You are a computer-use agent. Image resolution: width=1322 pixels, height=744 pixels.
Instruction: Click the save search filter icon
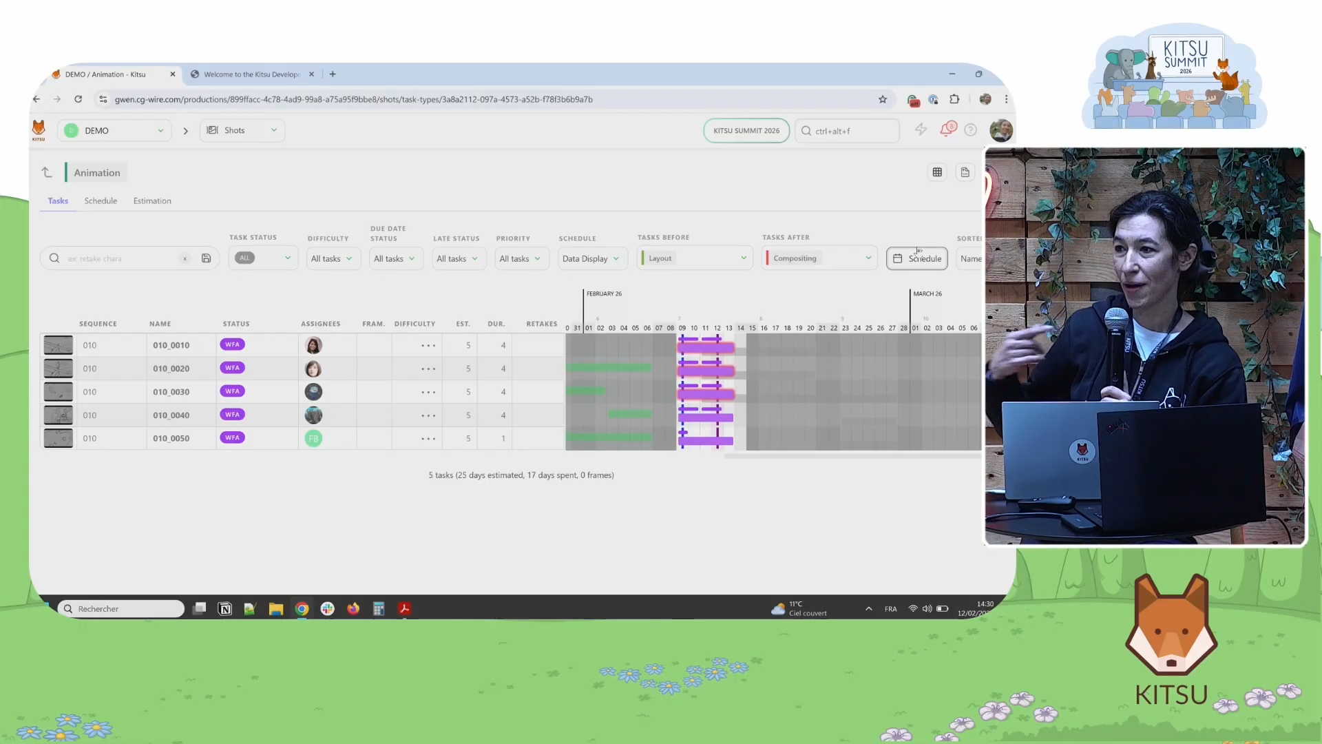click(x=206, y=258)
